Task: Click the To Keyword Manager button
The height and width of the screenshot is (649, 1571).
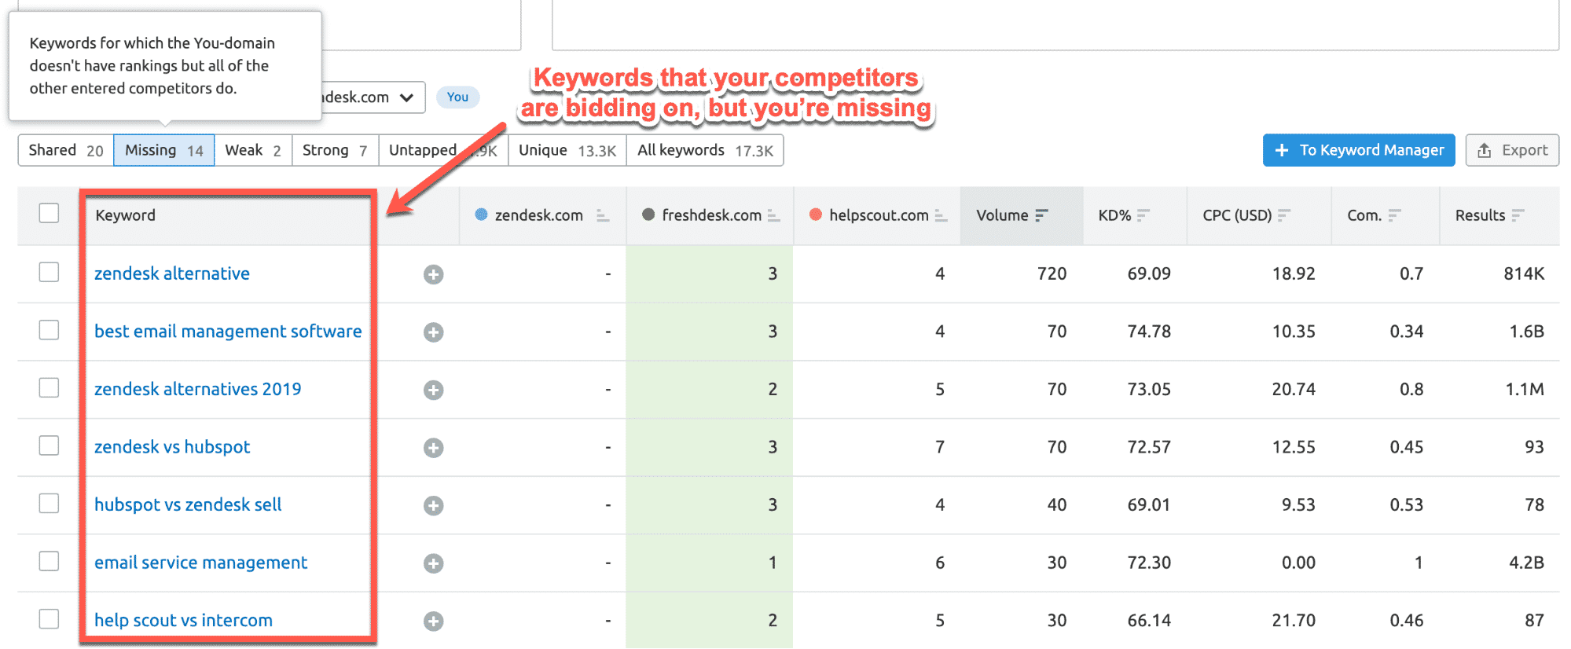Action: coord(1358,150)
